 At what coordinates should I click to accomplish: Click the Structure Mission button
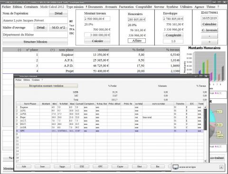(x=35, y=42)
